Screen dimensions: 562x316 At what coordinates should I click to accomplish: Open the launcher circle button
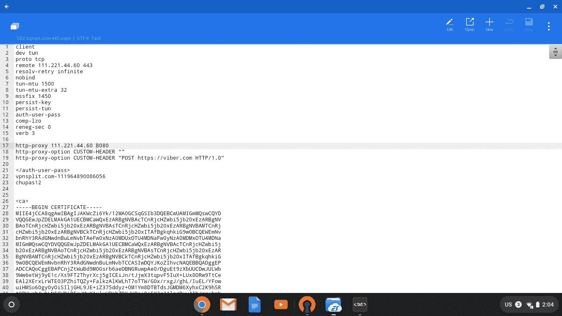(12, 305)
